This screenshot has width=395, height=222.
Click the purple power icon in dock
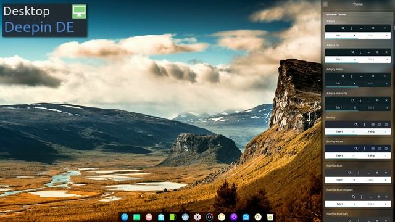233,217
